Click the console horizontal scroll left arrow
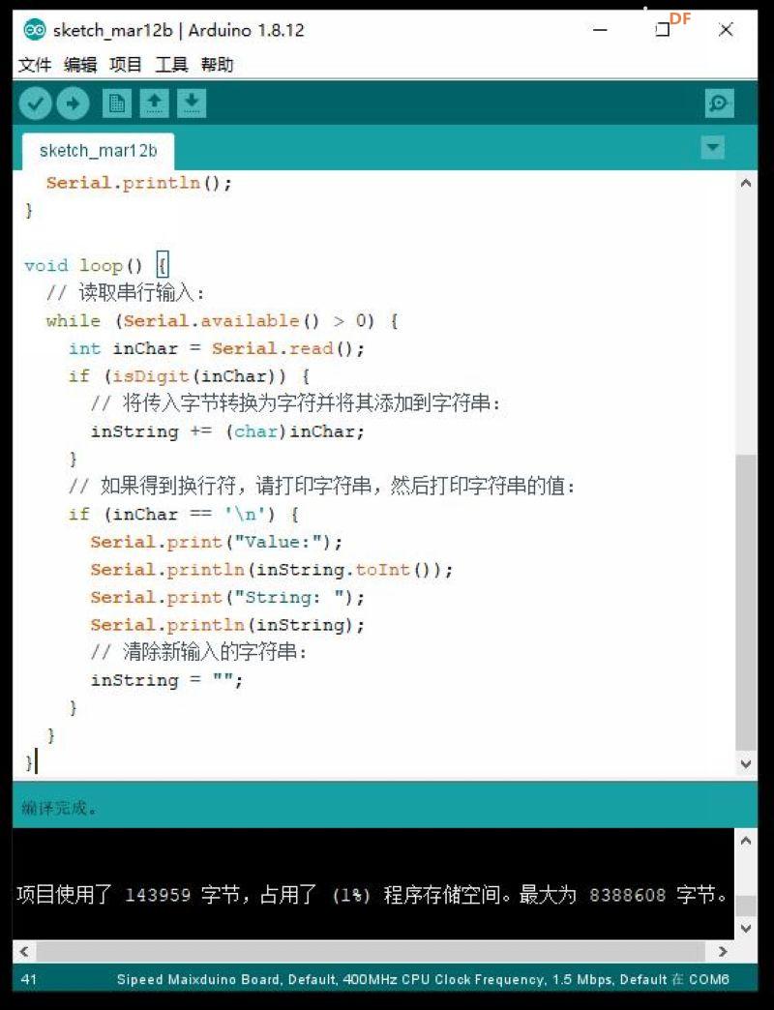 pyautogui.click(x=24, y=951)
